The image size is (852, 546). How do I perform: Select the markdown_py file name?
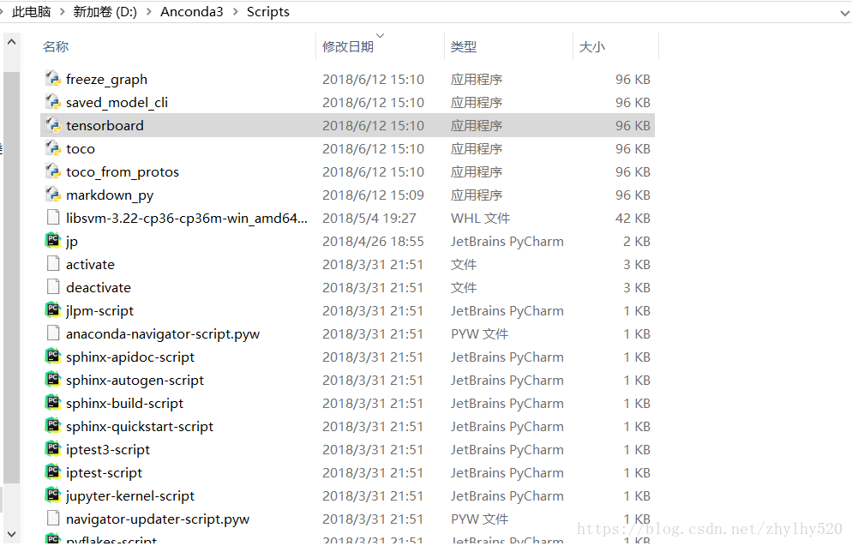110,195
